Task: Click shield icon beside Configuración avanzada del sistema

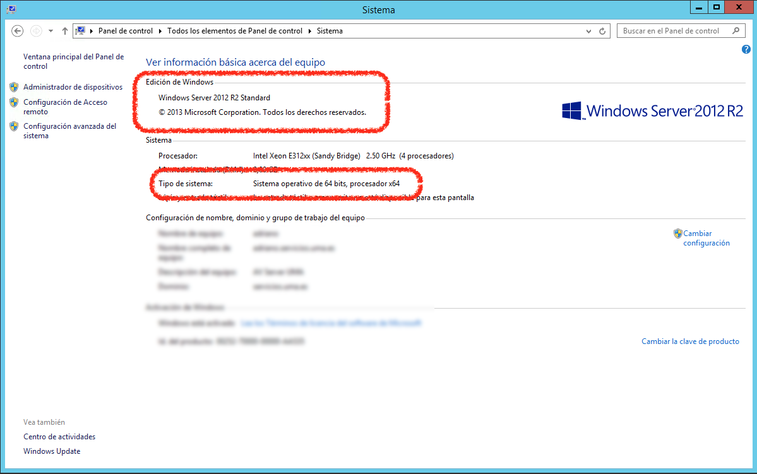Action: [x=14, y=126]
